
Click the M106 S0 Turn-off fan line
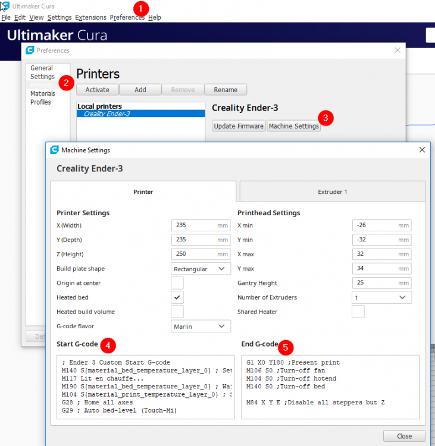(x=286, y=370)
